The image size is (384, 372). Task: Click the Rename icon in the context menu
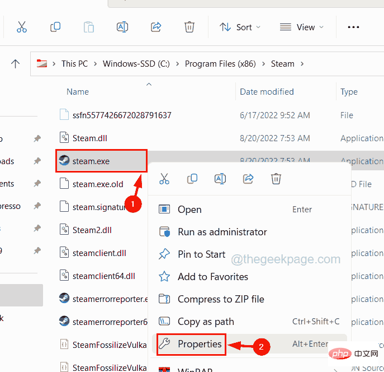[x=220, y=179]
